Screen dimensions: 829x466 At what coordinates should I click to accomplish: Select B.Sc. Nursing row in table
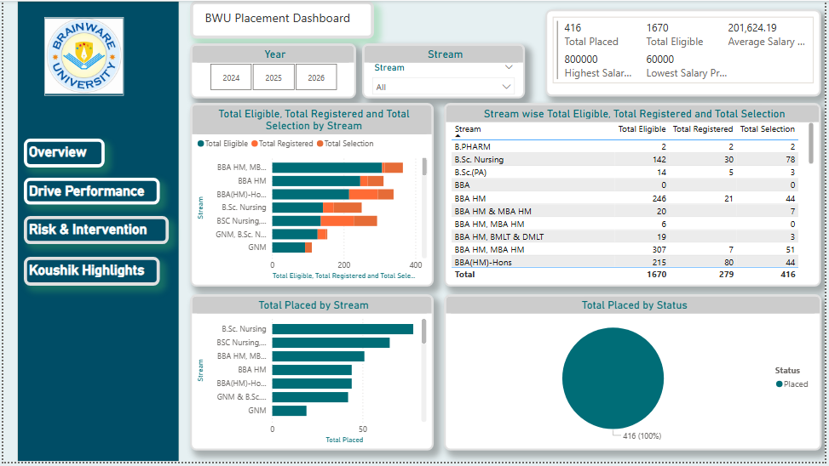(x=625, y=159)
